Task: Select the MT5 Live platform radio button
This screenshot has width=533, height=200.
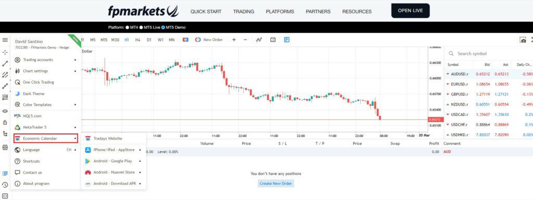Action: (x=141, y=28)
